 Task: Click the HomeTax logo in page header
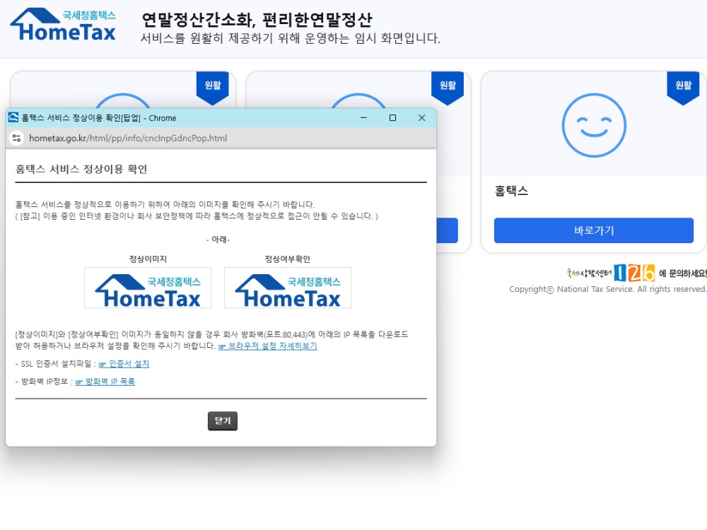63,25
